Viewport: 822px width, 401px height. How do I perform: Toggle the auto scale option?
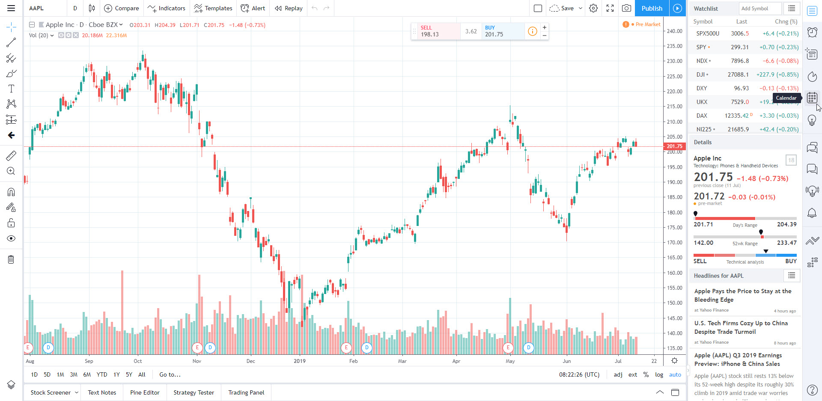coord(675,374)
